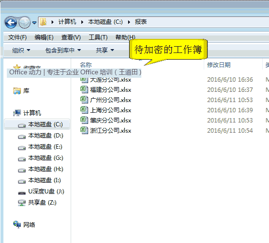Select 本地磁盘 (C:) in the address bar path
Screen dimensions: 269x243
(x=105, y=22)
